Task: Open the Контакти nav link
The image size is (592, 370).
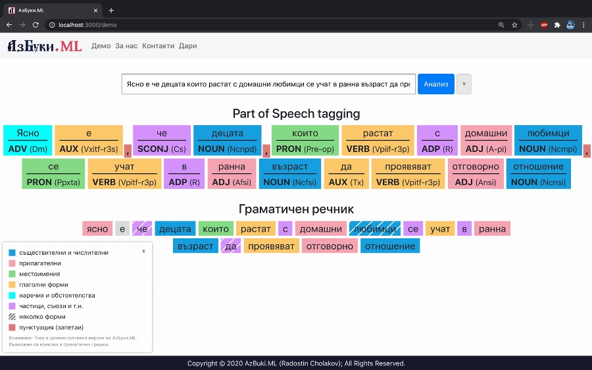Action: 158,46
